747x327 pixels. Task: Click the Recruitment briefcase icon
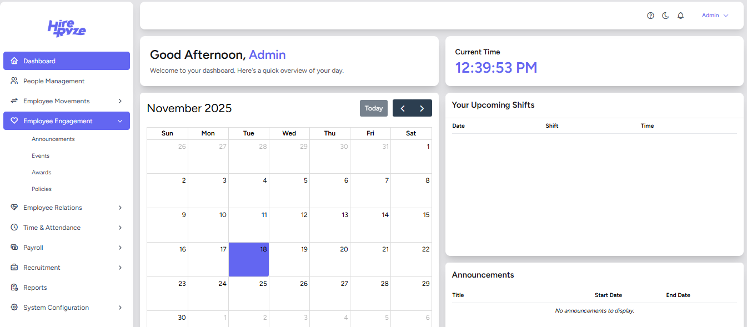point(14,268)
